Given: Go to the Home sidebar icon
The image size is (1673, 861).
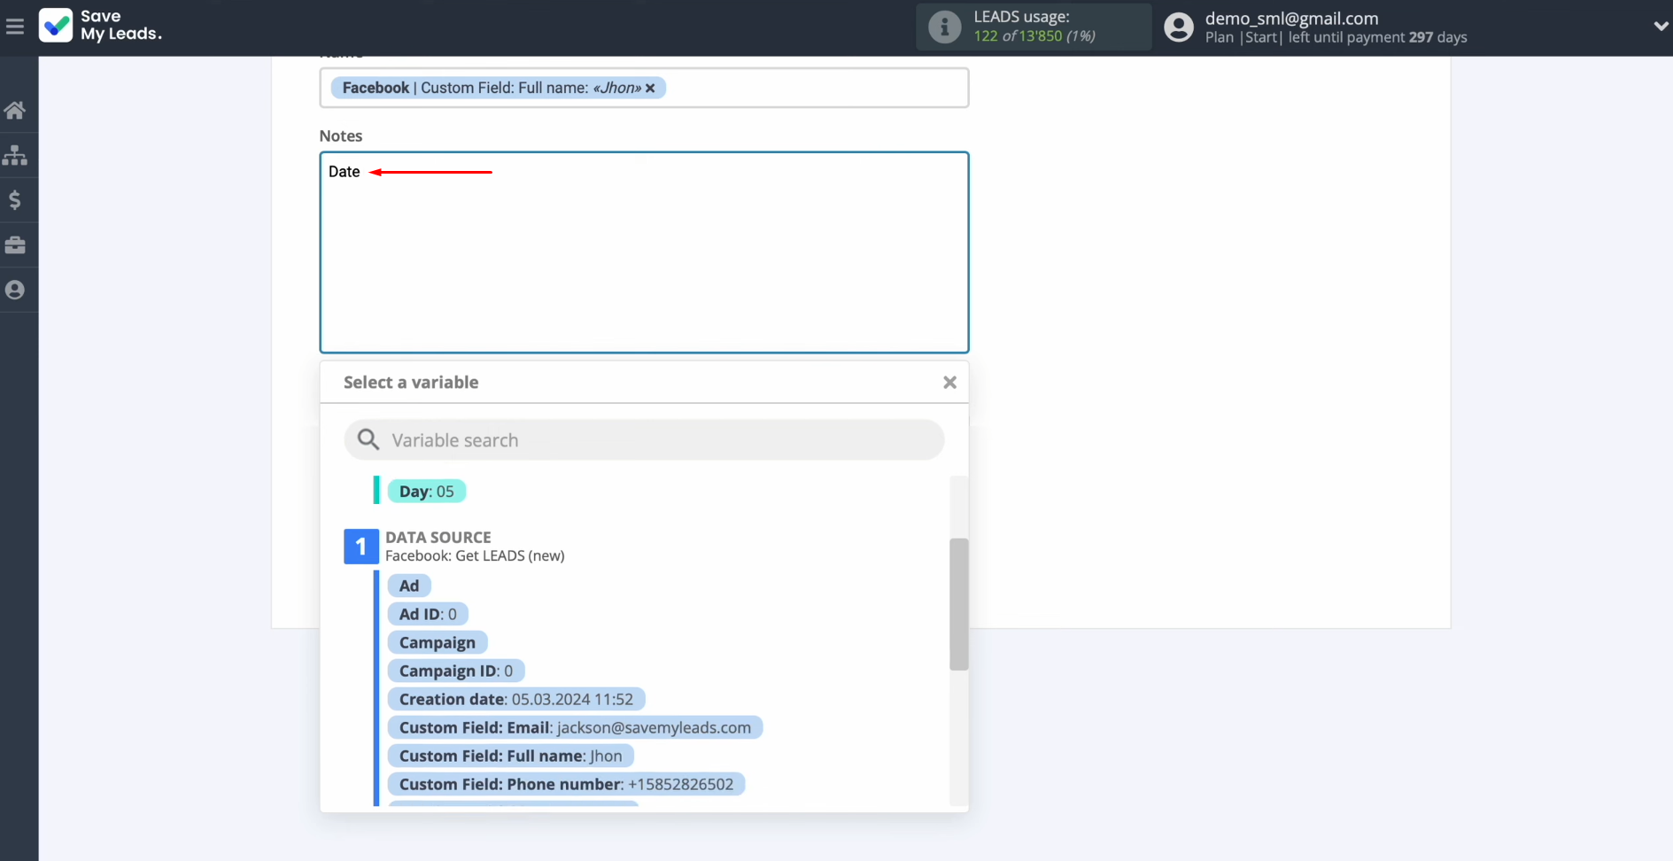Looking at the screenshot, I should (15, 111).
